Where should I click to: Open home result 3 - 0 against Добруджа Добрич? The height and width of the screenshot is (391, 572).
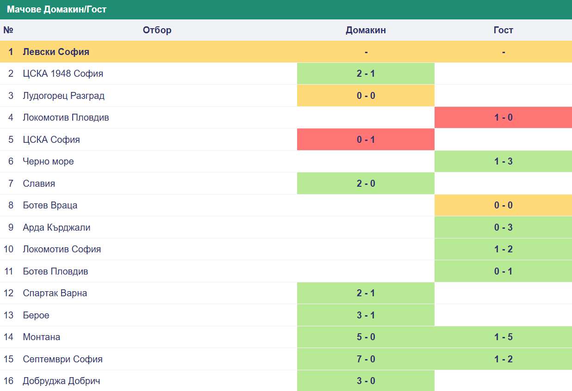366,381
